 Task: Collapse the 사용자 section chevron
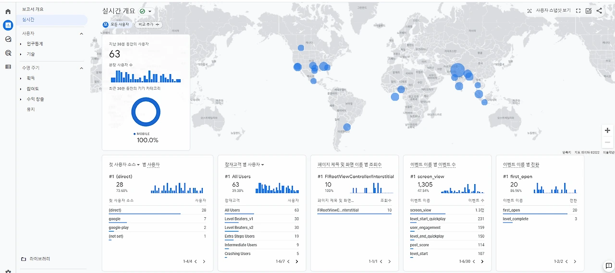pos(81,34)
